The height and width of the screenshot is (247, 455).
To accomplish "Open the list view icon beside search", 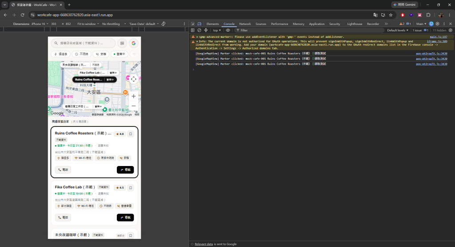I will pos(122,43).
